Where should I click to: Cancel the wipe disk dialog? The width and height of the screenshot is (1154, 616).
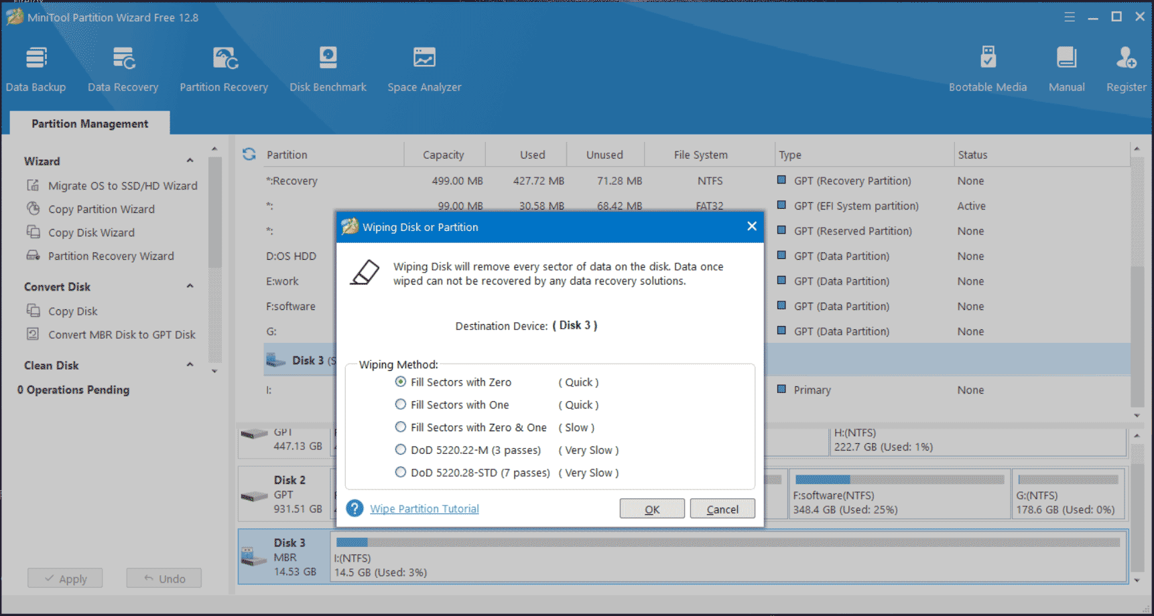[x=722, y=509]
